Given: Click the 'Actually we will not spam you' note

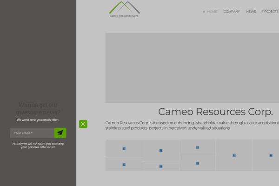Looking at the screenshot, I should 38,145.
